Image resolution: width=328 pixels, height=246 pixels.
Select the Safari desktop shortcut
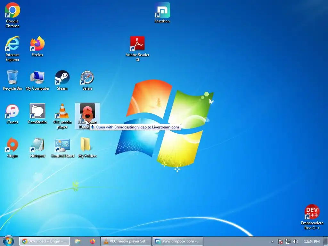(87, 80)
